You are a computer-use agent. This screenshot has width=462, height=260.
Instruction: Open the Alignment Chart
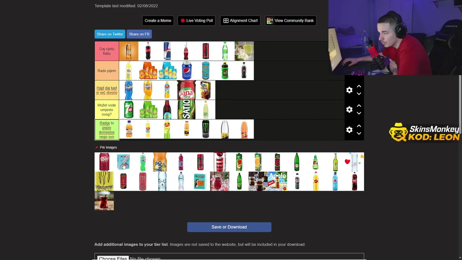240,21
